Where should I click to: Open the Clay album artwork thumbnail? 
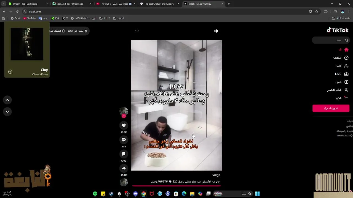27,44
